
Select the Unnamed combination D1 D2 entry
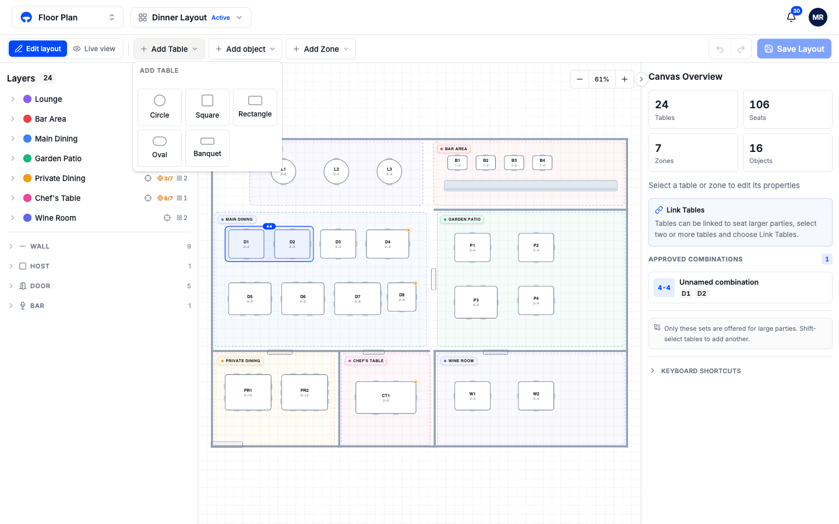tap(741, 288)
